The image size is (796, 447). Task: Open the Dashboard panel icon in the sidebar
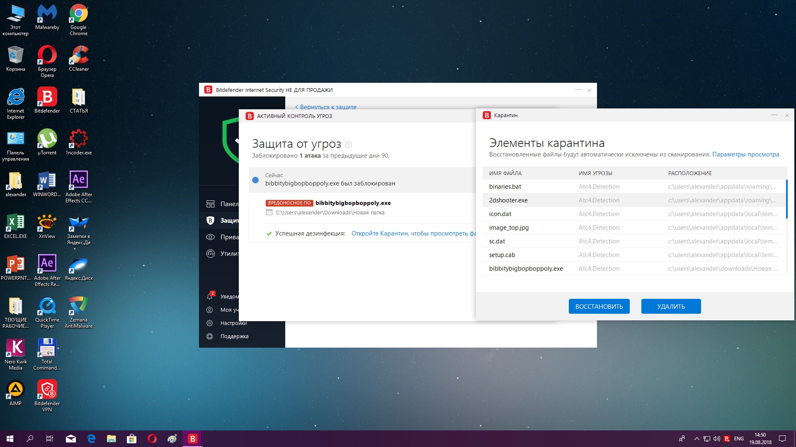pos(210,204)
